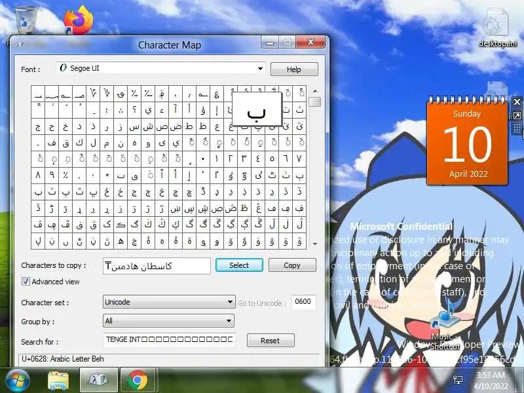The image size is (524, 393).
Task: Select the Arabic-Indic digit one ١ cell
Action: click(x=217, y=159)
